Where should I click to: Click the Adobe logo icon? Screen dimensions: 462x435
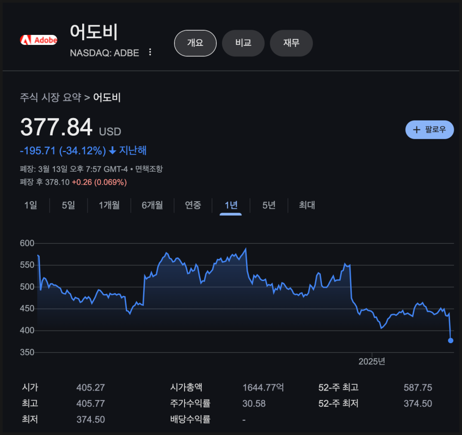(39, 40)
